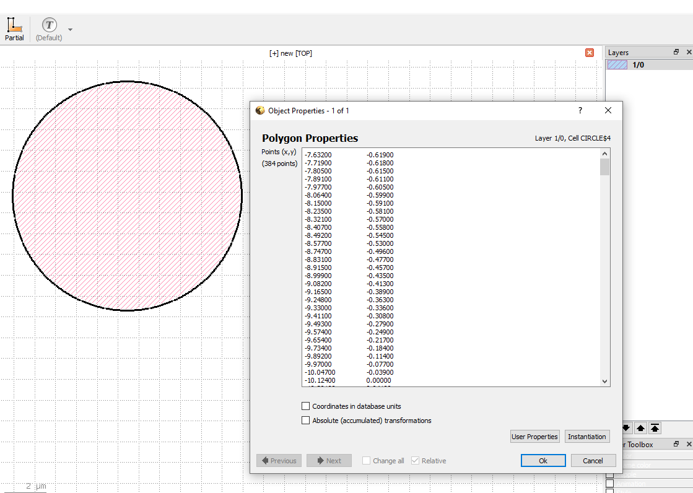Image resolution: width=693 pixels, height=493 pixels.
Task: Select the Partial editing tool
Action: (x=14, y=25)
